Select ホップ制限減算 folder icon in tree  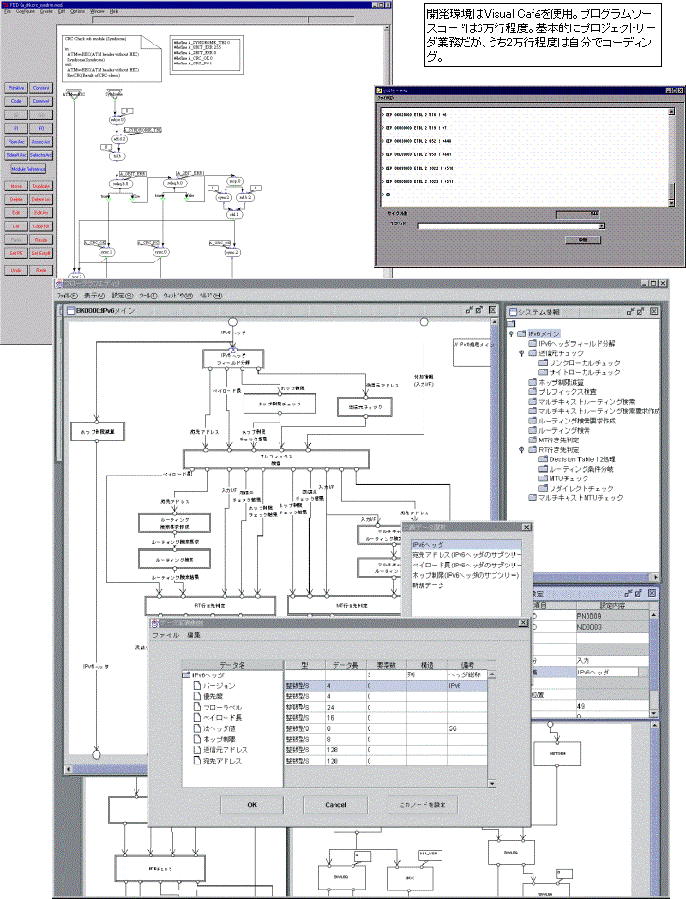pyautogui.click(x=533, y=382)
